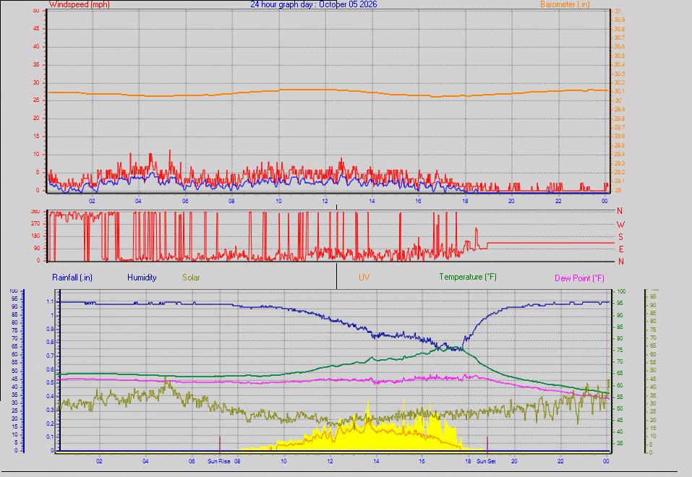The height and width of the screenshot is (477, 692).
Task: Select the UV legend label
Action: pos(364,277)
